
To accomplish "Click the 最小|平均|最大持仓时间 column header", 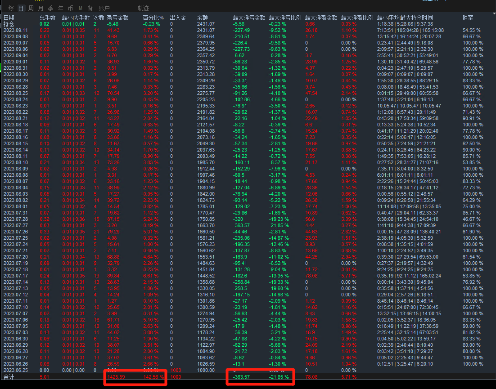I will click(x=405, y=18).
